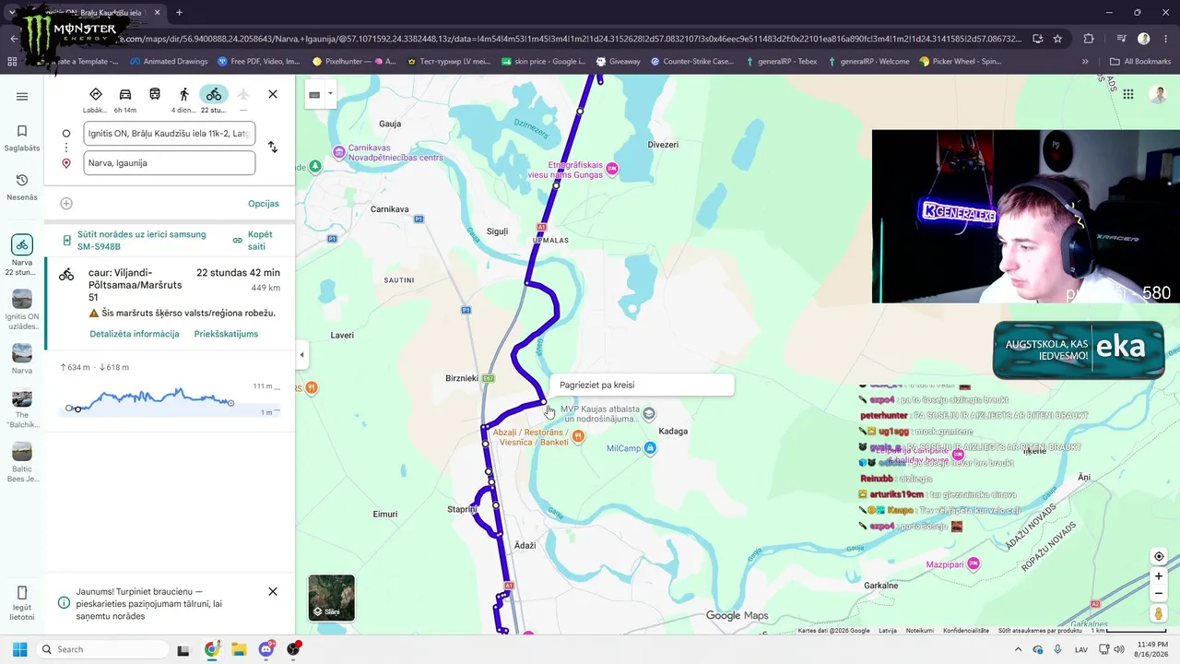Show more bookmarks with the chevron

[x=1085, y=62]
